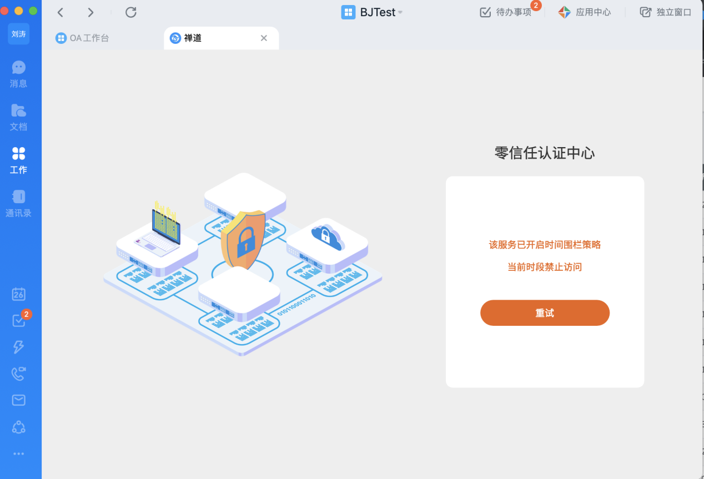This screenshot has height=479, width=704.
Task: Open page in 独立窗口 standalone window
Action: tap(666, 12)
